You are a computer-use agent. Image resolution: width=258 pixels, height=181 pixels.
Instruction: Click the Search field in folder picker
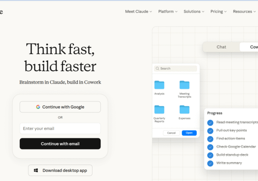pos(175,69)
